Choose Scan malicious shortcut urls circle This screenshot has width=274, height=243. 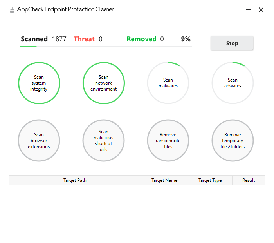tap(103, 140)
